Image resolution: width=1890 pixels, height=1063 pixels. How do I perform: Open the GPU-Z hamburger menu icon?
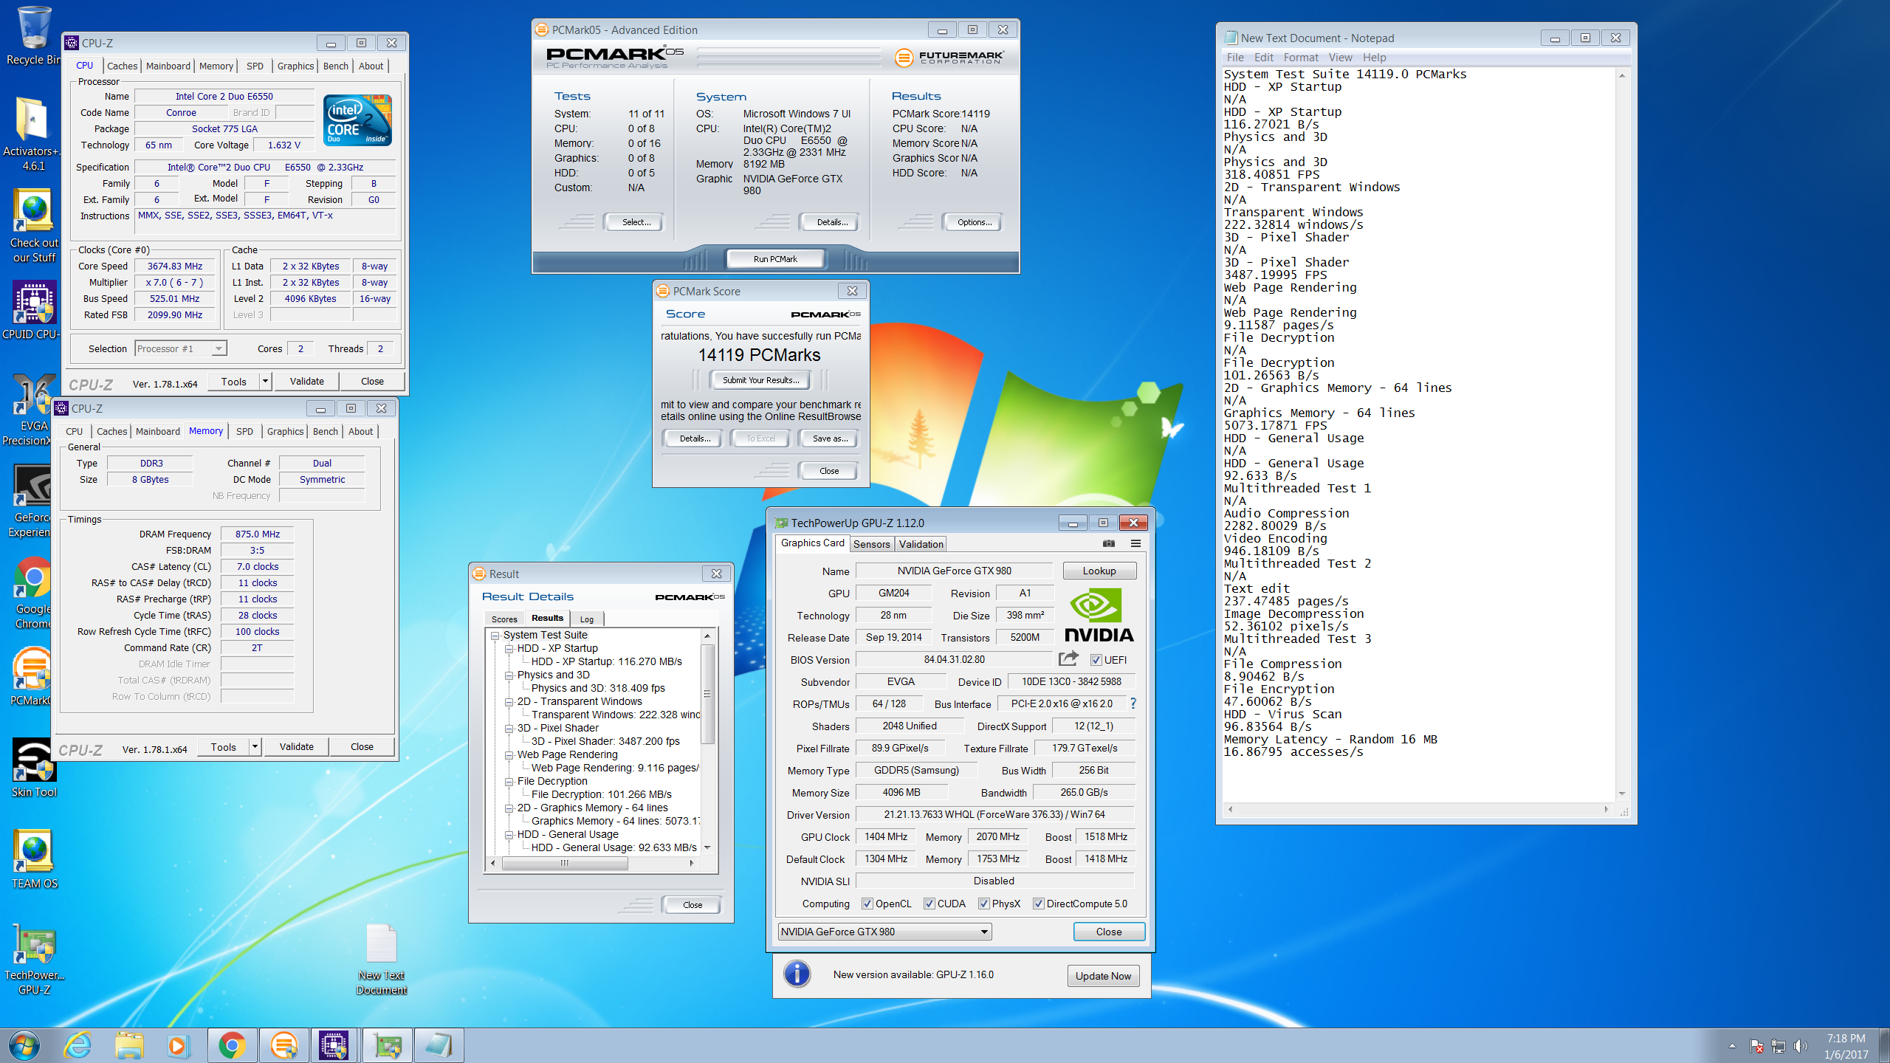tap(1135, 543)
